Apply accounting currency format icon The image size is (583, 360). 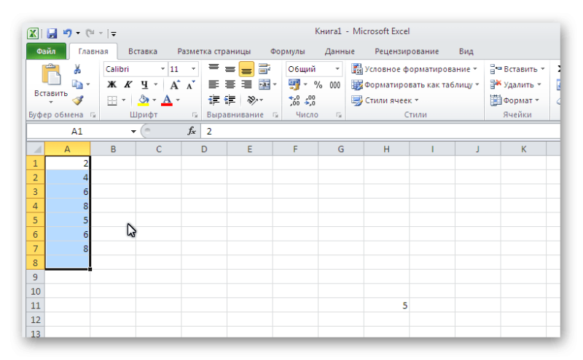point(294,85)
